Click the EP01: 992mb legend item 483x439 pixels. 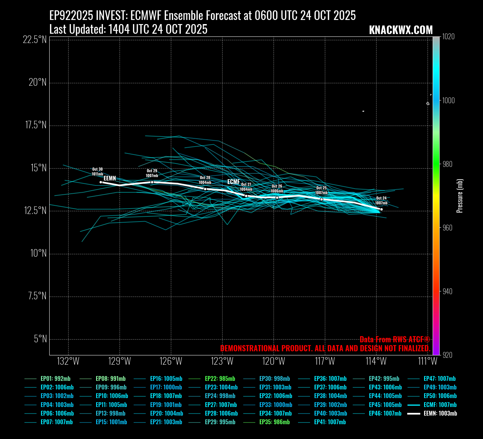point(55,378)
